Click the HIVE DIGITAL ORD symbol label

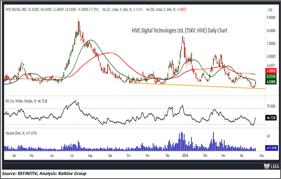pyautogui.click(x=16, y=10)
